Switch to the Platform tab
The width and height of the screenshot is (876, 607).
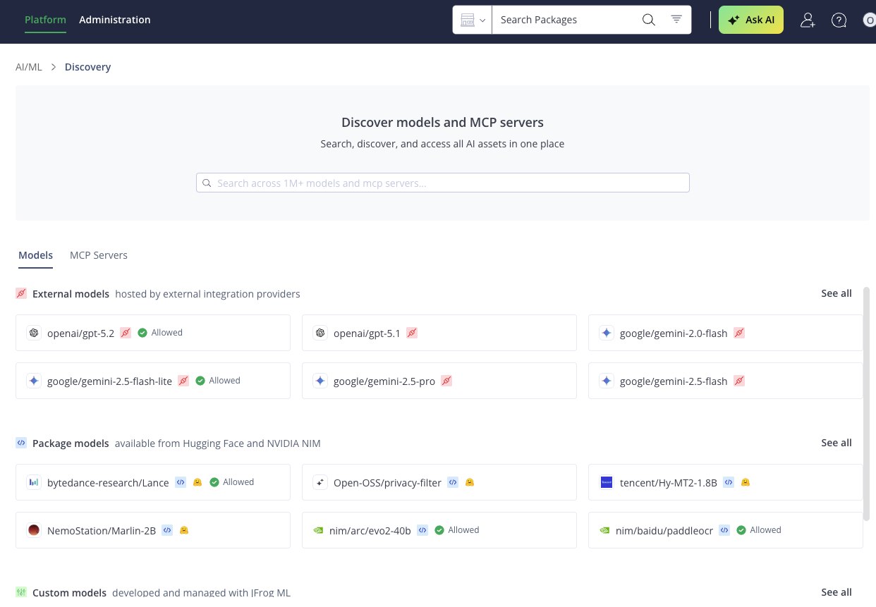coord(45,20)
